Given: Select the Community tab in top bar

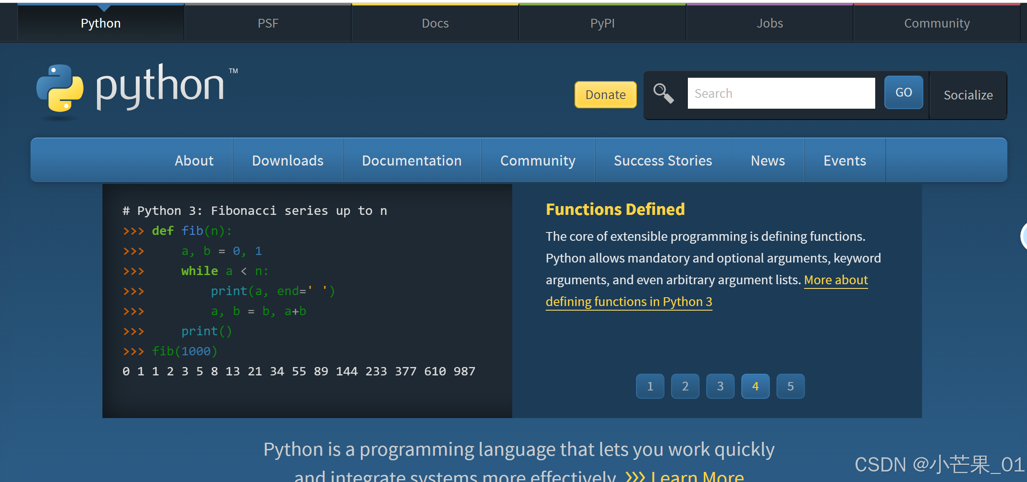Looking at the screenshot, I should tap(937, 23).
